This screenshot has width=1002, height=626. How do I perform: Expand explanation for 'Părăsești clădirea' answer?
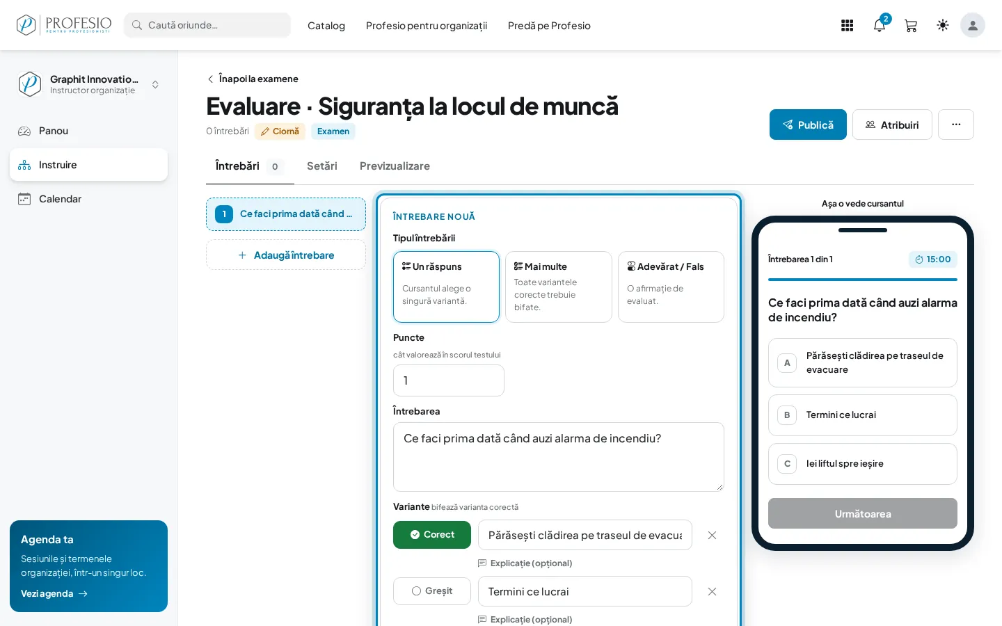[525, 563]
